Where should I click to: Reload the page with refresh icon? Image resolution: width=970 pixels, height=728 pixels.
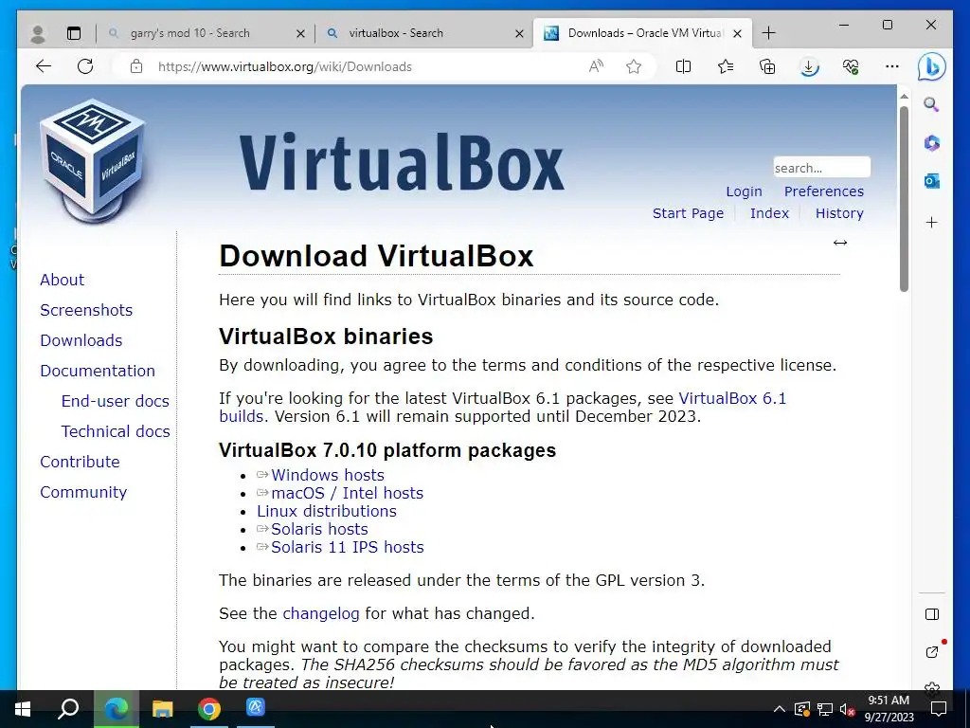[85, 66]
